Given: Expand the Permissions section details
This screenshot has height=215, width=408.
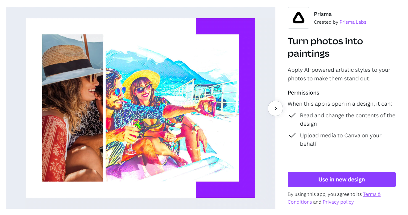Looking at the screenshot, I should tap(303, 93).
